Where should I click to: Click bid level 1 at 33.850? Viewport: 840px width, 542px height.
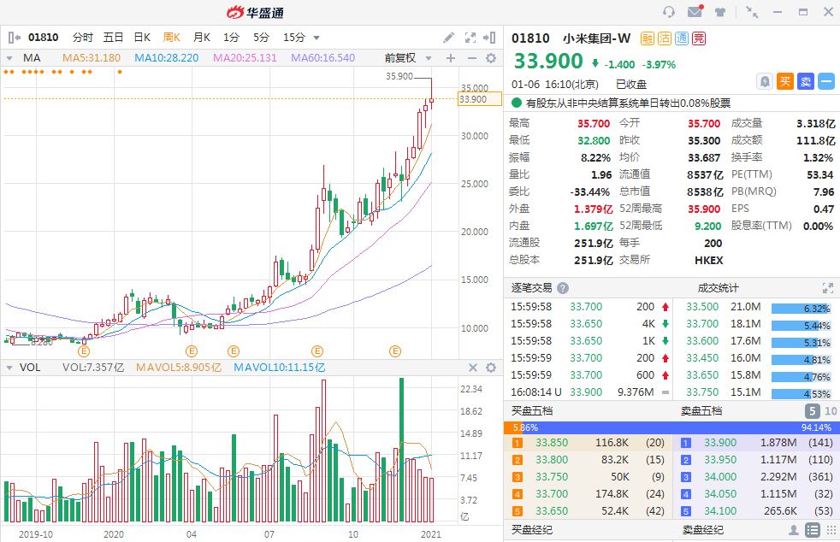[588, 443]
